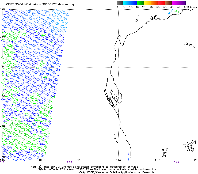Image resolution: width=198 pixels, height=174 pixels.
Task: Click the purple '2:31' swath time label
Action: pos(3,162)
